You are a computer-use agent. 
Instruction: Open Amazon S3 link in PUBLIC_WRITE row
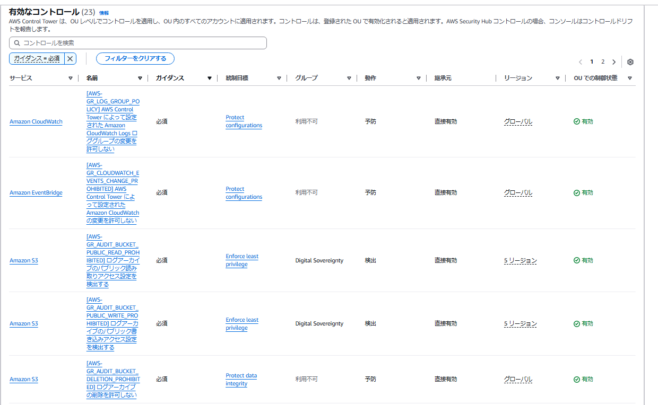coord(24,323)
